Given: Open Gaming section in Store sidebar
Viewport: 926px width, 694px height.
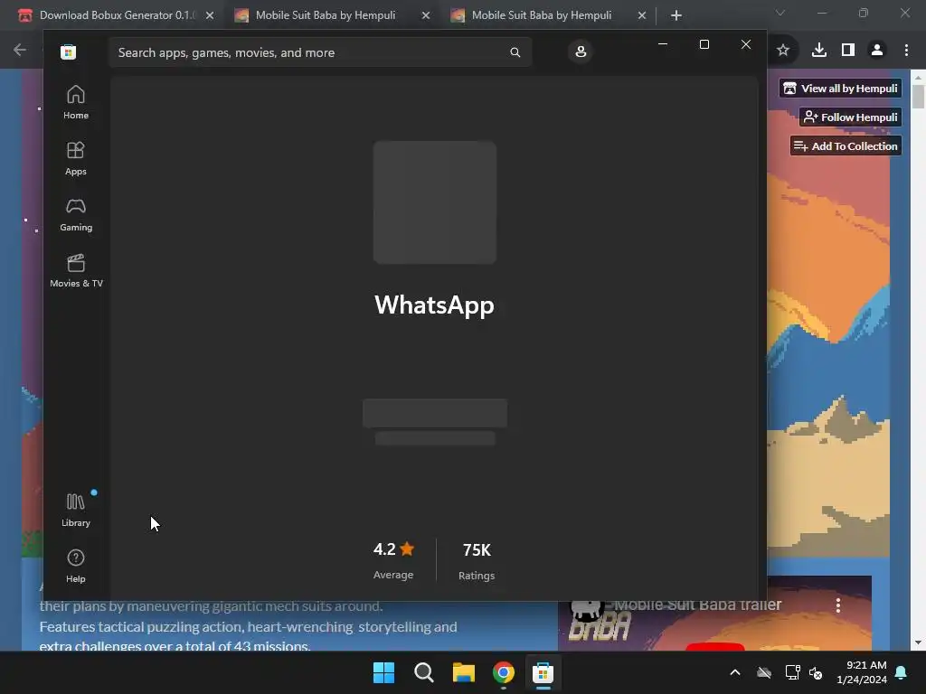Looking at the screenshot, I should point(76,215).
